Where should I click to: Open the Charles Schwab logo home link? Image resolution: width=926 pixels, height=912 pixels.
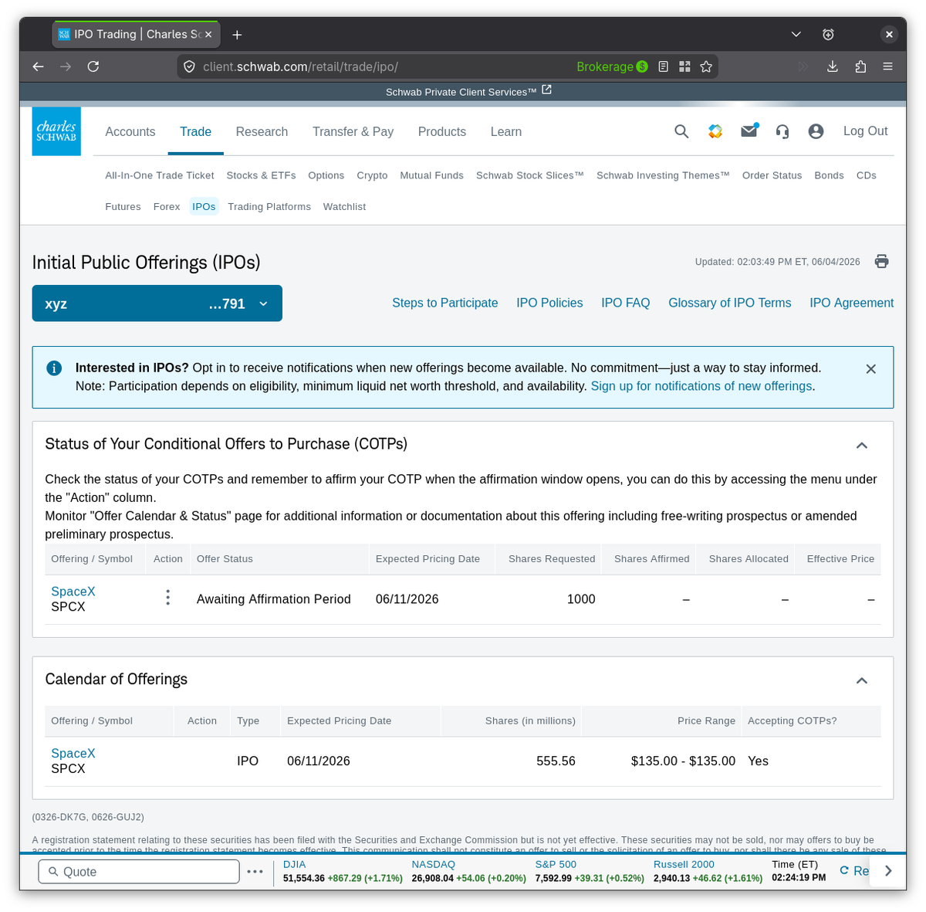tap(56, 131)
